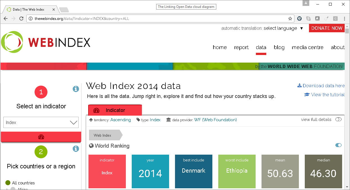
Task: Open a new browser tab
Action: click(64, 10)
